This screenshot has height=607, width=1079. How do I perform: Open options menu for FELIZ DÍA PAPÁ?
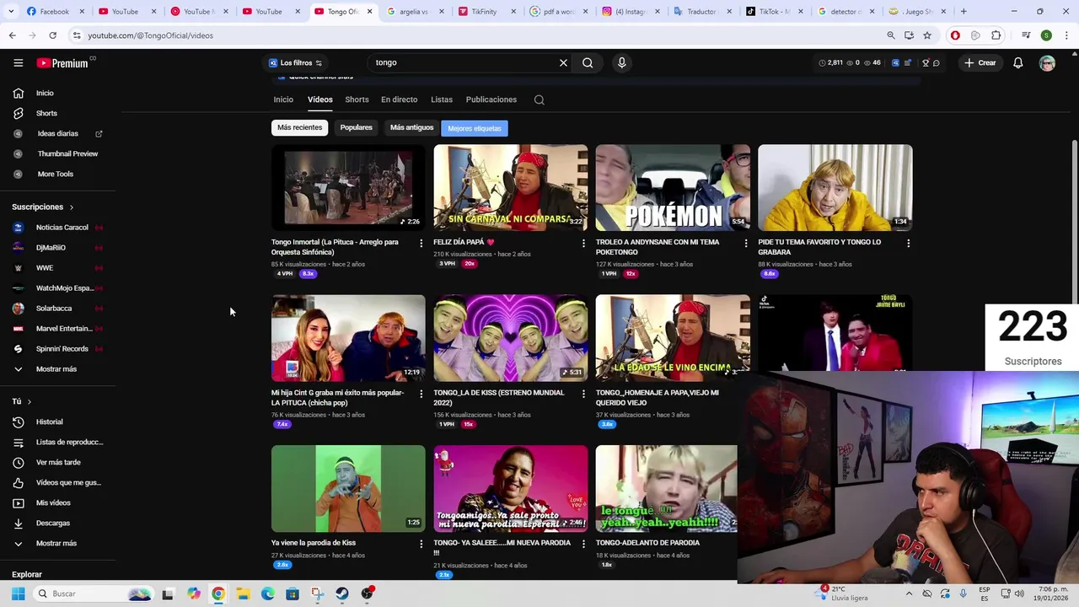click(x=583, y=243)
